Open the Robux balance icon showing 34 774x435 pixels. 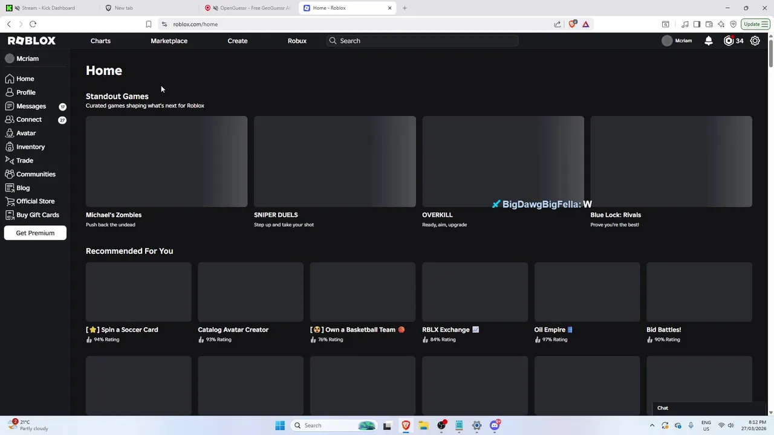pos(729,40)
